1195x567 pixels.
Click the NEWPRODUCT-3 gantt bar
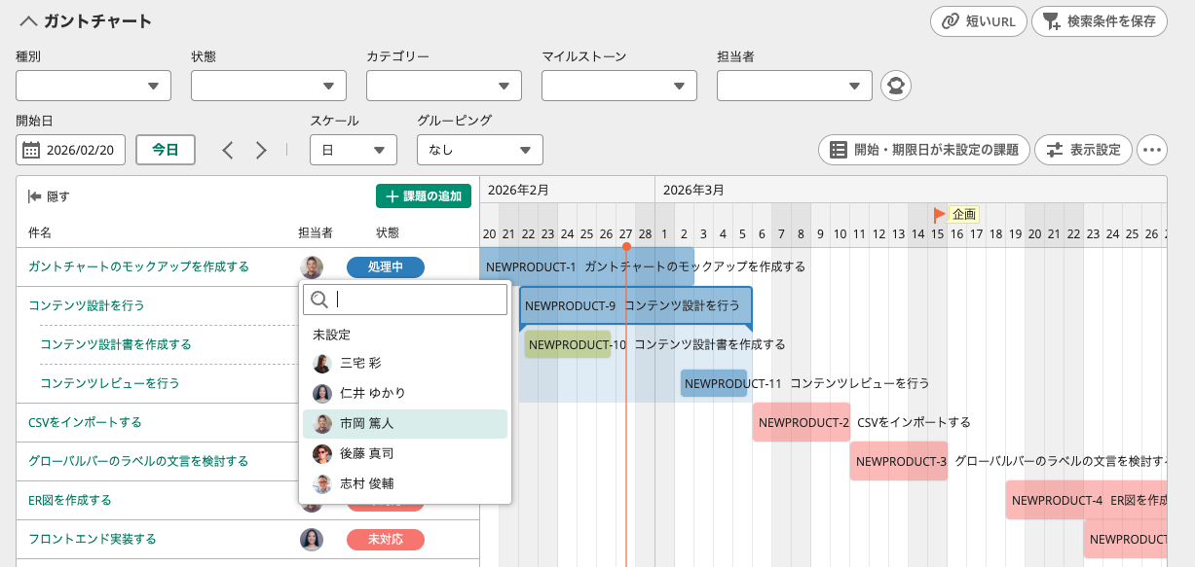899,461
